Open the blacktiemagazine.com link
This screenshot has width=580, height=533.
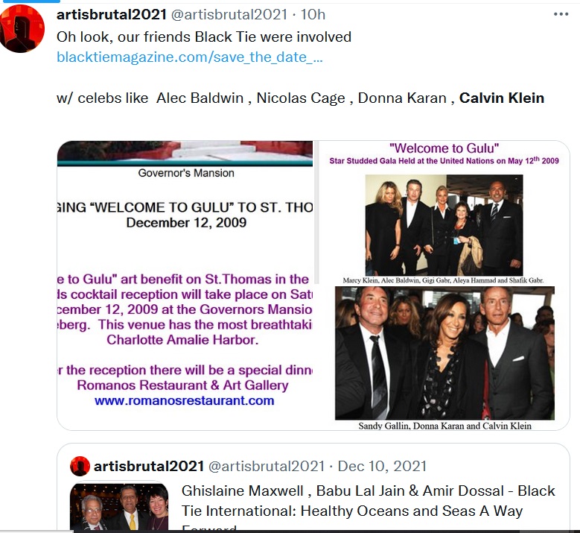click(x=190, y=57)
